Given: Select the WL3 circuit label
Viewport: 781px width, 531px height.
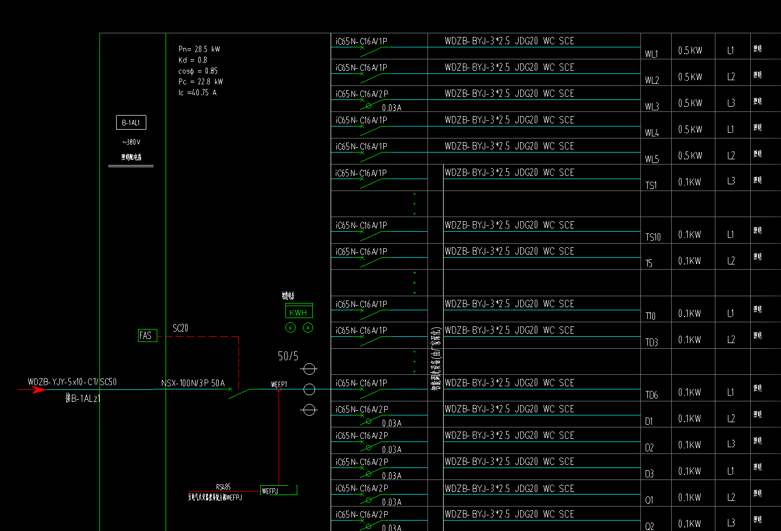Looking at the screenshot, I should click(x=652, y=107).
